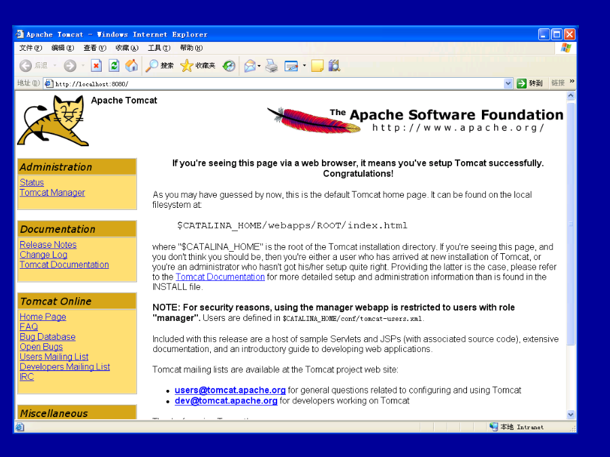The width and height of the screenshot is (610, 457).
Task: Open the 文件 (File) menu
Action: click(x=30, y=48)
